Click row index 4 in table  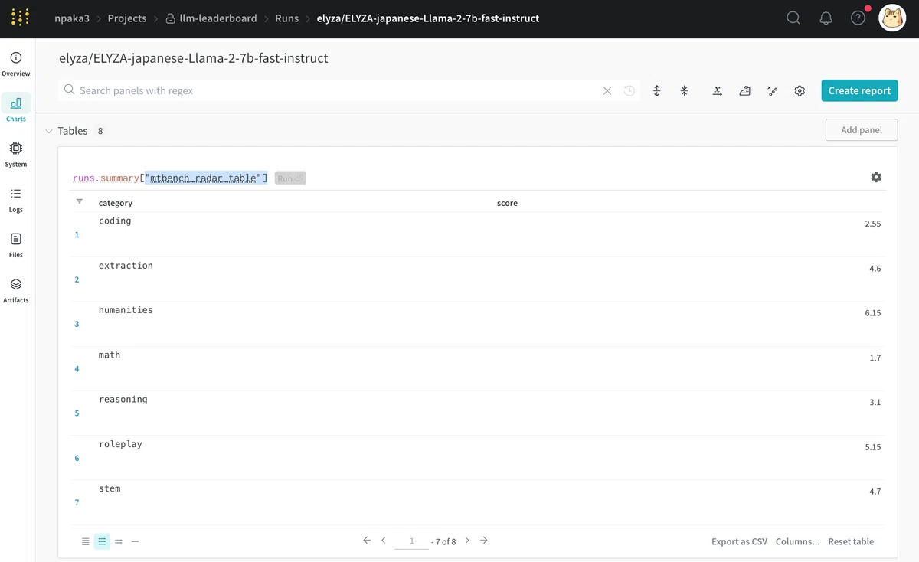pyautogui.click(x=77, y=369)
